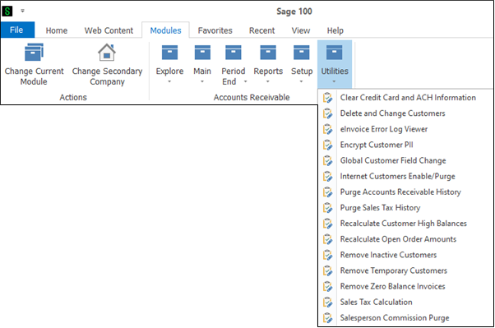Click icon beside Recalculate Open Order Amounts
The image size is (495, 328).
coord(328,239)
